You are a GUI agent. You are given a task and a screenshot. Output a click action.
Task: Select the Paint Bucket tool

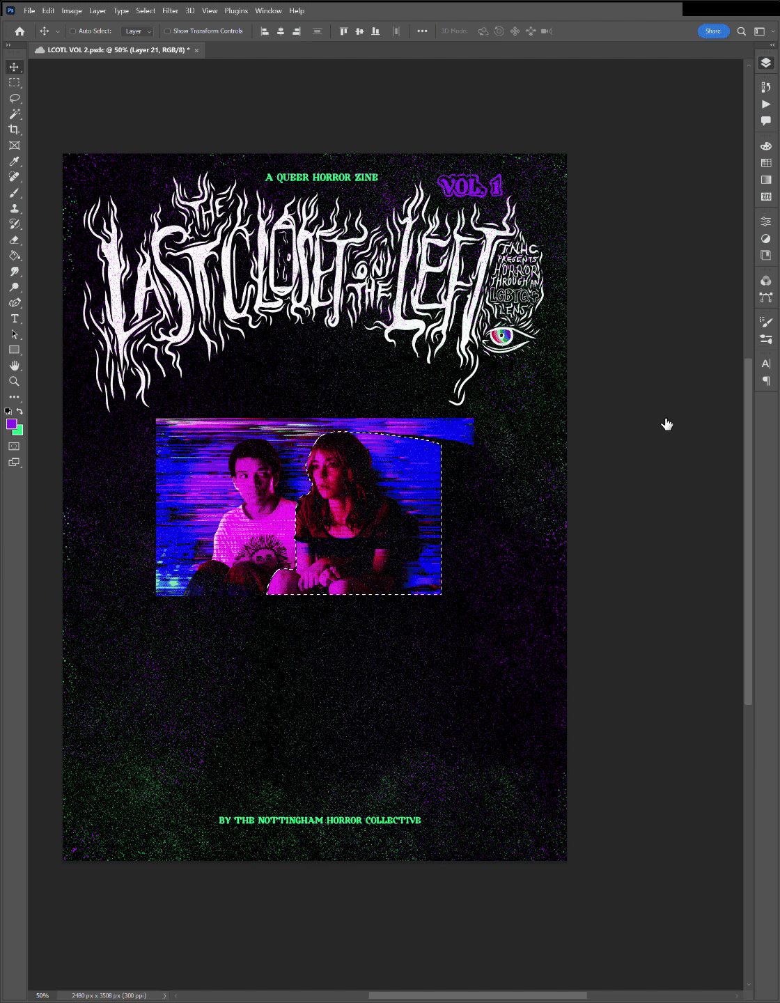pyautogui.click(x=14, y=256)
